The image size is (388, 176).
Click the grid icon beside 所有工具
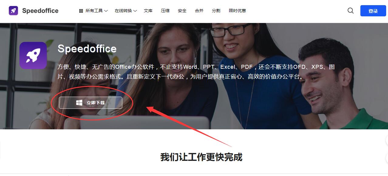[x=81, y=11]
